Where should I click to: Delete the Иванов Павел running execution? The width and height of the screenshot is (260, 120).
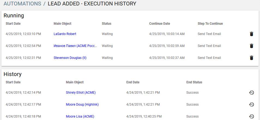(x=252, y=46)
